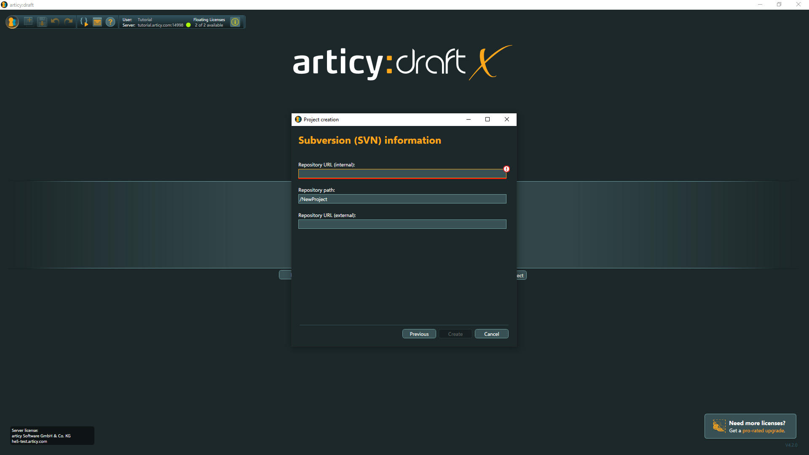Minimize the Project creation dialog
The image size is (809, 455).
(x=469, y=119)
